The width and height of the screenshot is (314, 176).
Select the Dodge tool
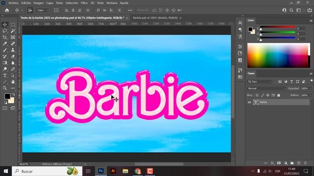click(x=5, y=69)
